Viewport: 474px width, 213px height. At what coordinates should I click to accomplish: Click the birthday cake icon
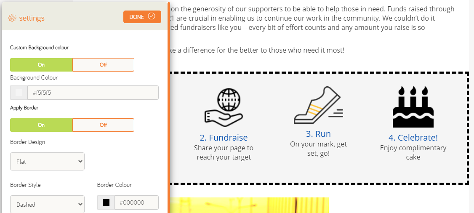click(x=413, y=107)
